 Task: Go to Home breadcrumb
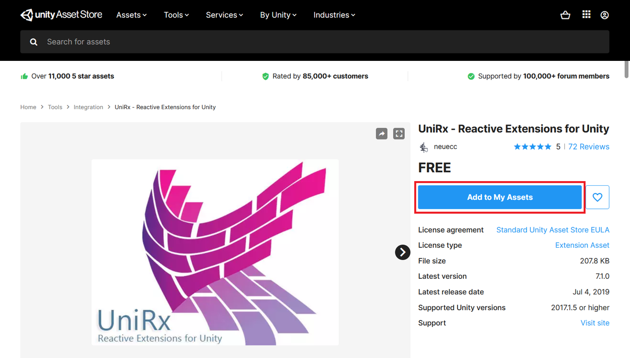[28, 107]
